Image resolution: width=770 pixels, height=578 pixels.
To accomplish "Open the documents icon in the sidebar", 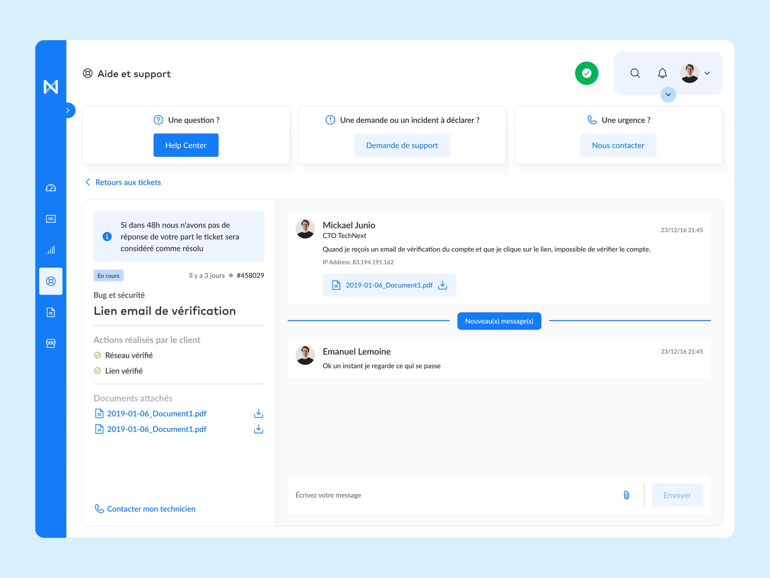I will click(51, 312).
